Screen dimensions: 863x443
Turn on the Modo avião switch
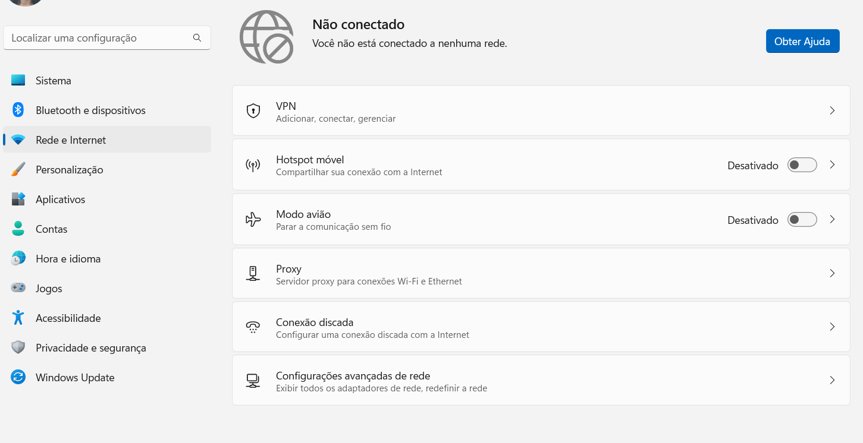(x=802, y=220)
